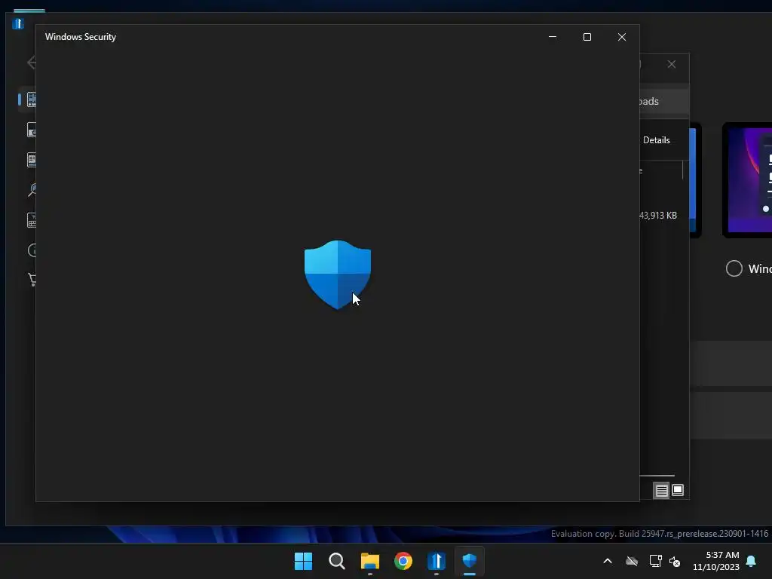Close the File Explorer window behind
This screenshot has width=772, height=579.
[672, 65]
